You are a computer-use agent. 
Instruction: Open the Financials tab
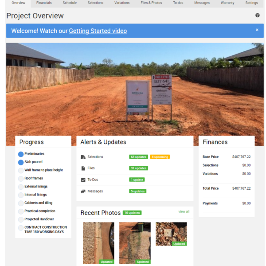pos(44,3)
